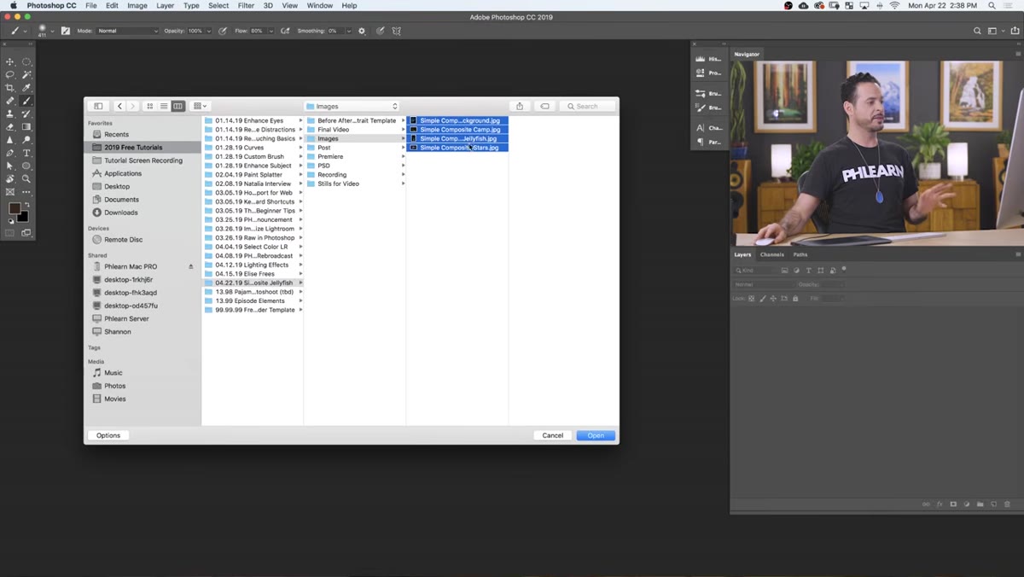Select the Zoom tool
This screenshot has height=577, width=1024.
pyautogui.click(x=26, y=179)
